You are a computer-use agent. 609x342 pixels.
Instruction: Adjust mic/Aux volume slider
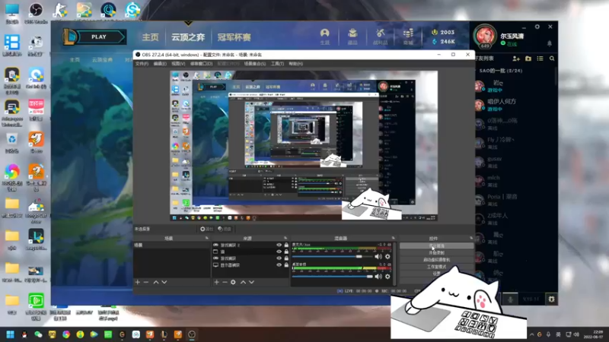332,256
